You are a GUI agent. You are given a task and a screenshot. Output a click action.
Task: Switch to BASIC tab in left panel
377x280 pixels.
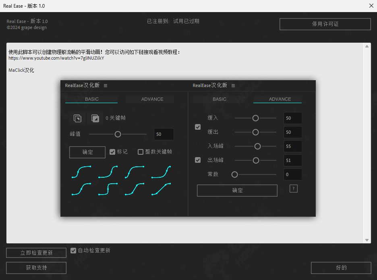pos(91,99)
